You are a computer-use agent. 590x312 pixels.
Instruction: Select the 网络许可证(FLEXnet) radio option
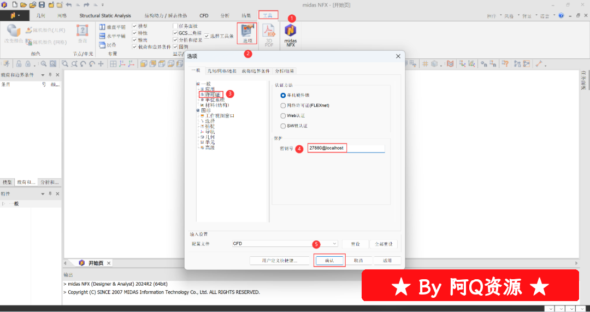click(283, 106)
